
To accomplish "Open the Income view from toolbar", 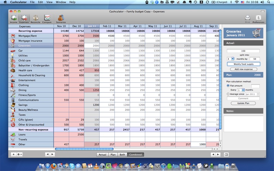I will tap(14, 18).
